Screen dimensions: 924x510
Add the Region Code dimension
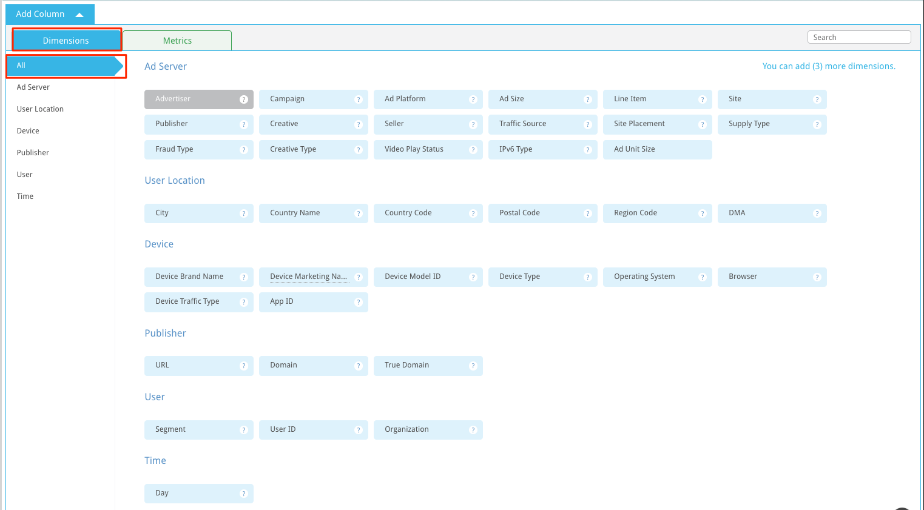click(x=658, y=213)
